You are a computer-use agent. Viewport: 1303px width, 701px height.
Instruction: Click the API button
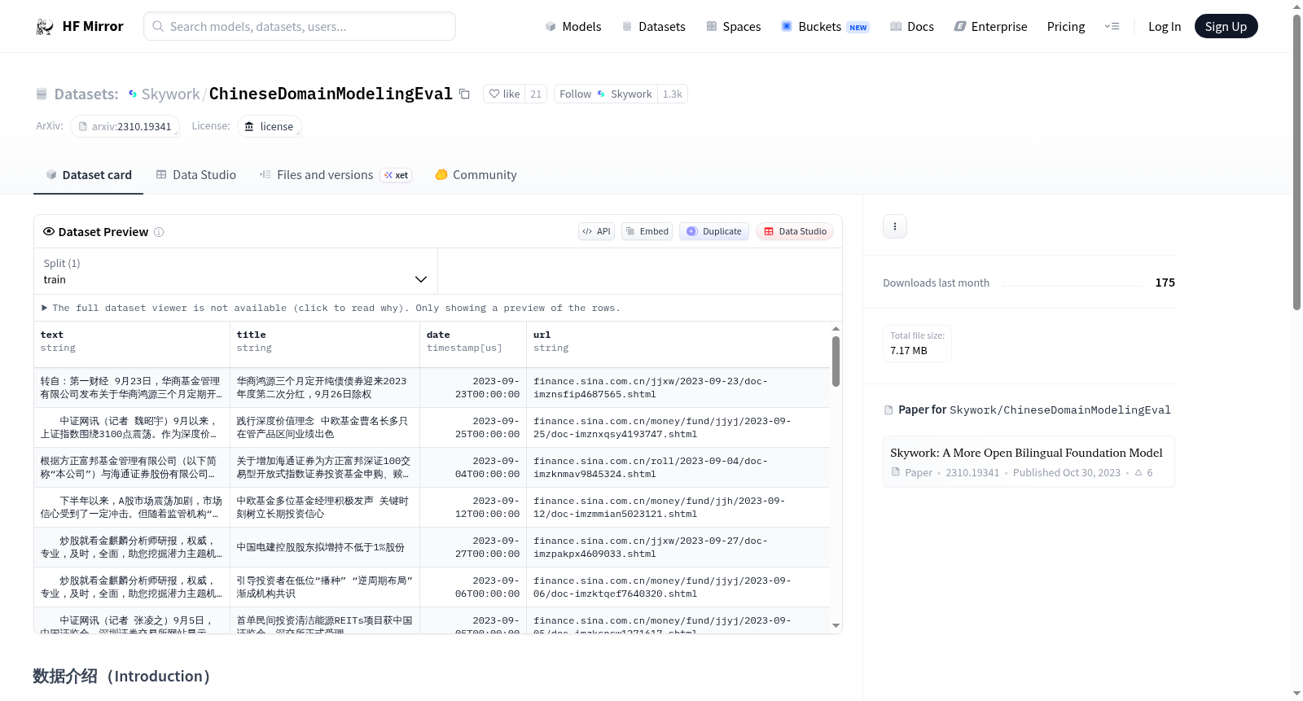click(x=596, y=231)
